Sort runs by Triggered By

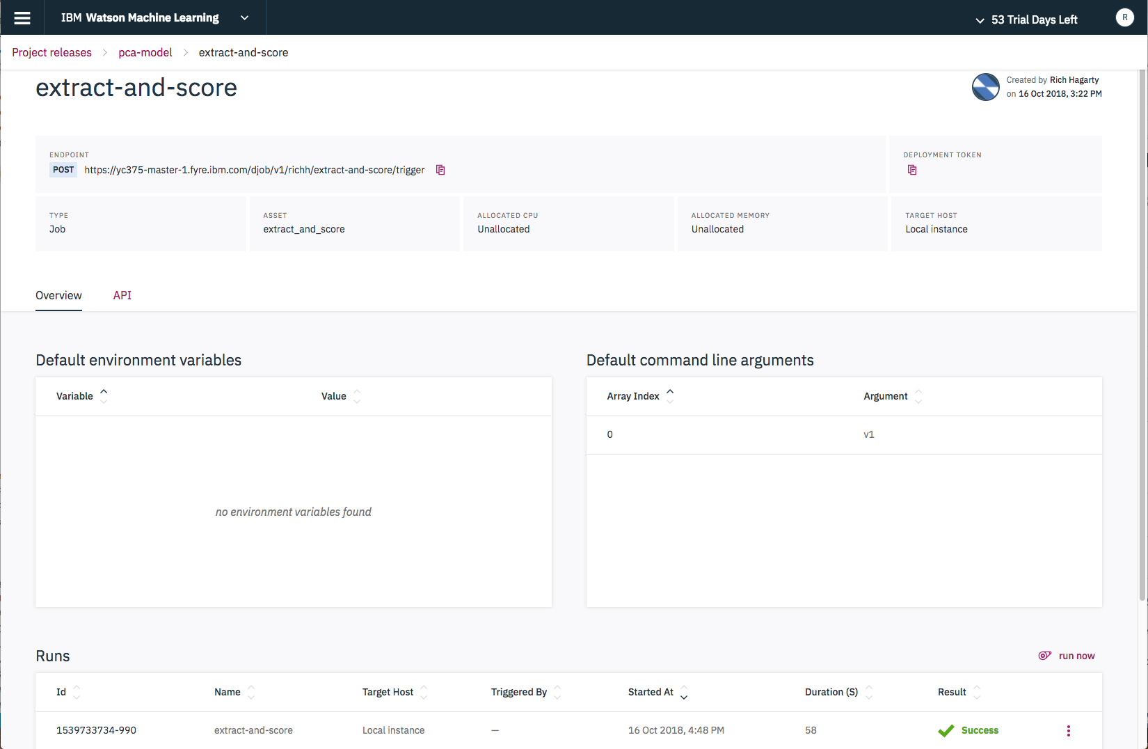(x=557, y=692)
